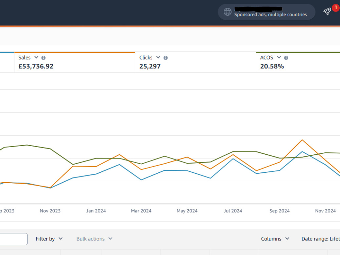Click the red notification badge showing 1
340x255 pixels.
click(336, 8)
